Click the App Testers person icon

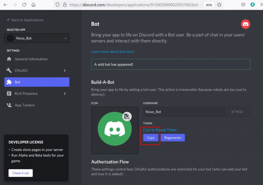(9, 105)
